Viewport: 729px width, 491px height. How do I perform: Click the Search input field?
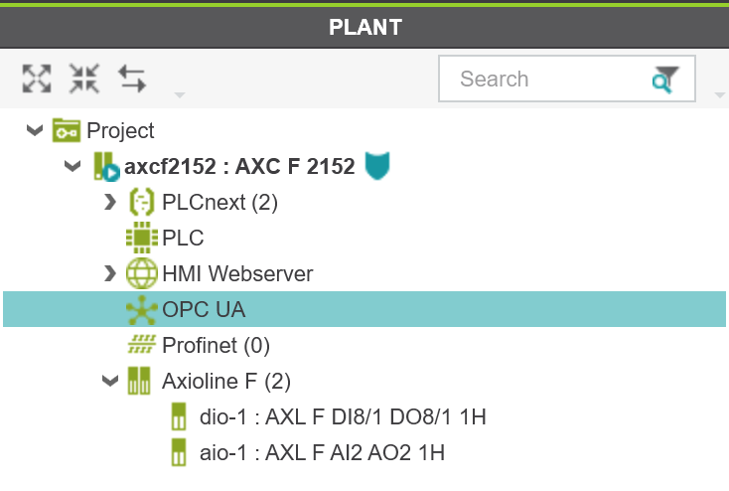pyautogui.click(x=567, y=79)
